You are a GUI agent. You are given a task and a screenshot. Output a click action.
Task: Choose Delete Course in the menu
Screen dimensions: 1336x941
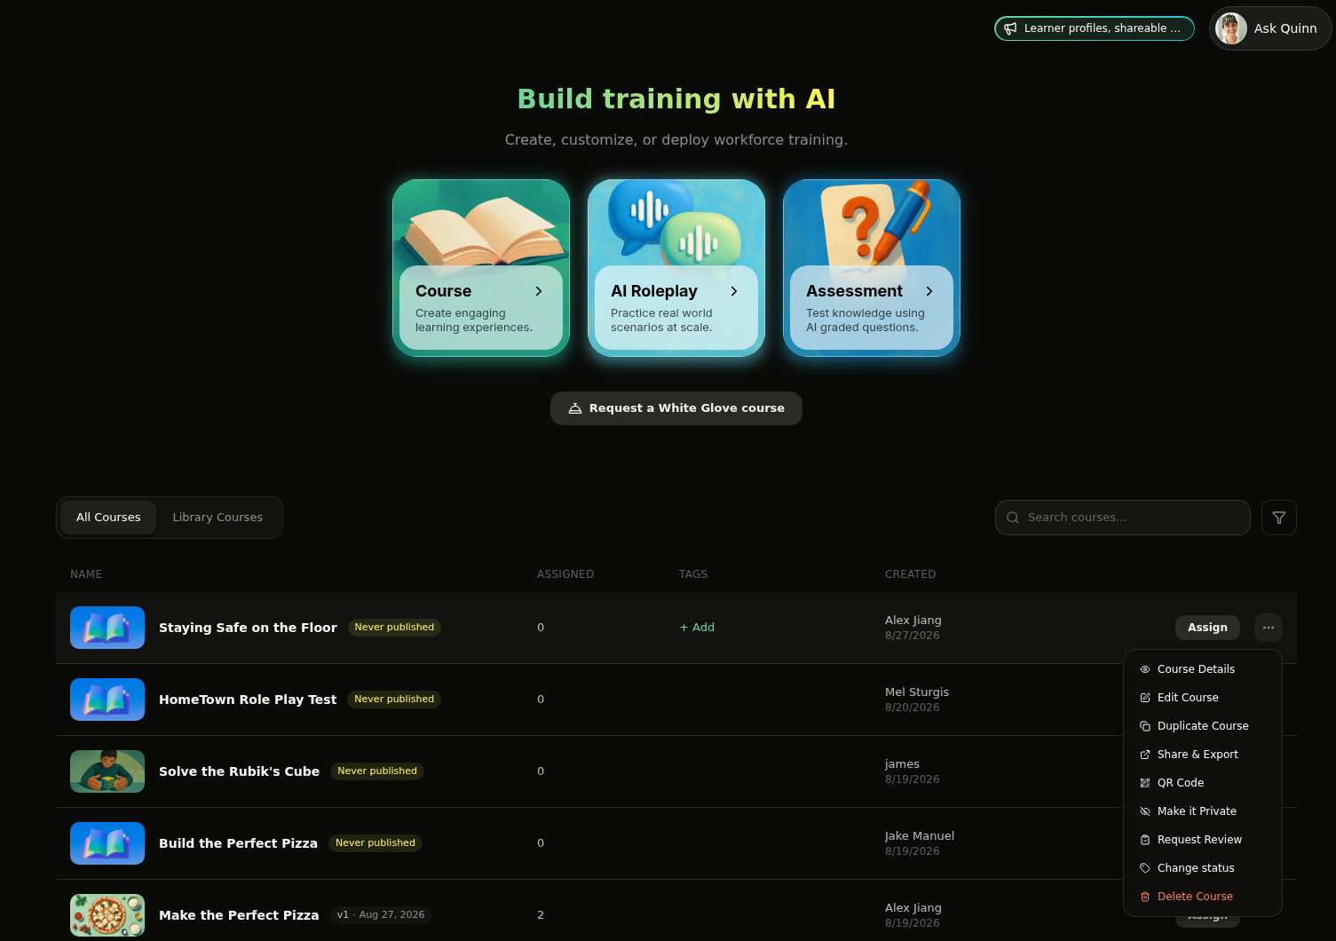[x=1203, y=897]
